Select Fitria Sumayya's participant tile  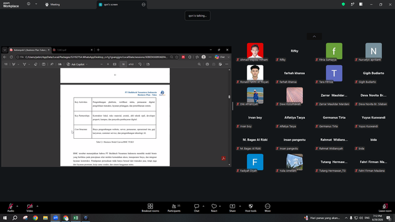pos(334,51)
